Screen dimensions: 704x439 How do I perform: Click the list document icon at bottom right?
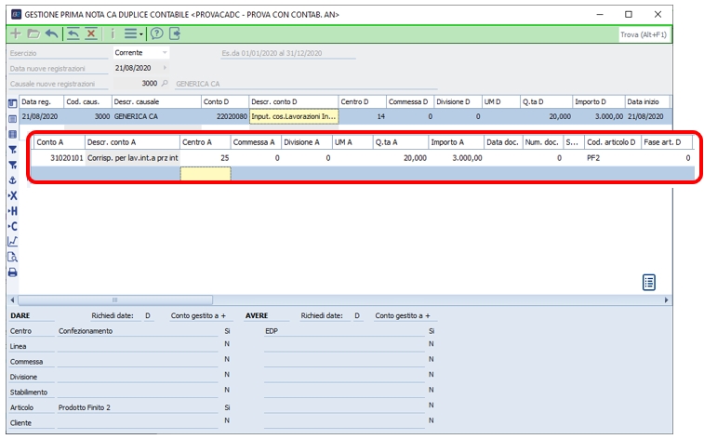[650, 282]
